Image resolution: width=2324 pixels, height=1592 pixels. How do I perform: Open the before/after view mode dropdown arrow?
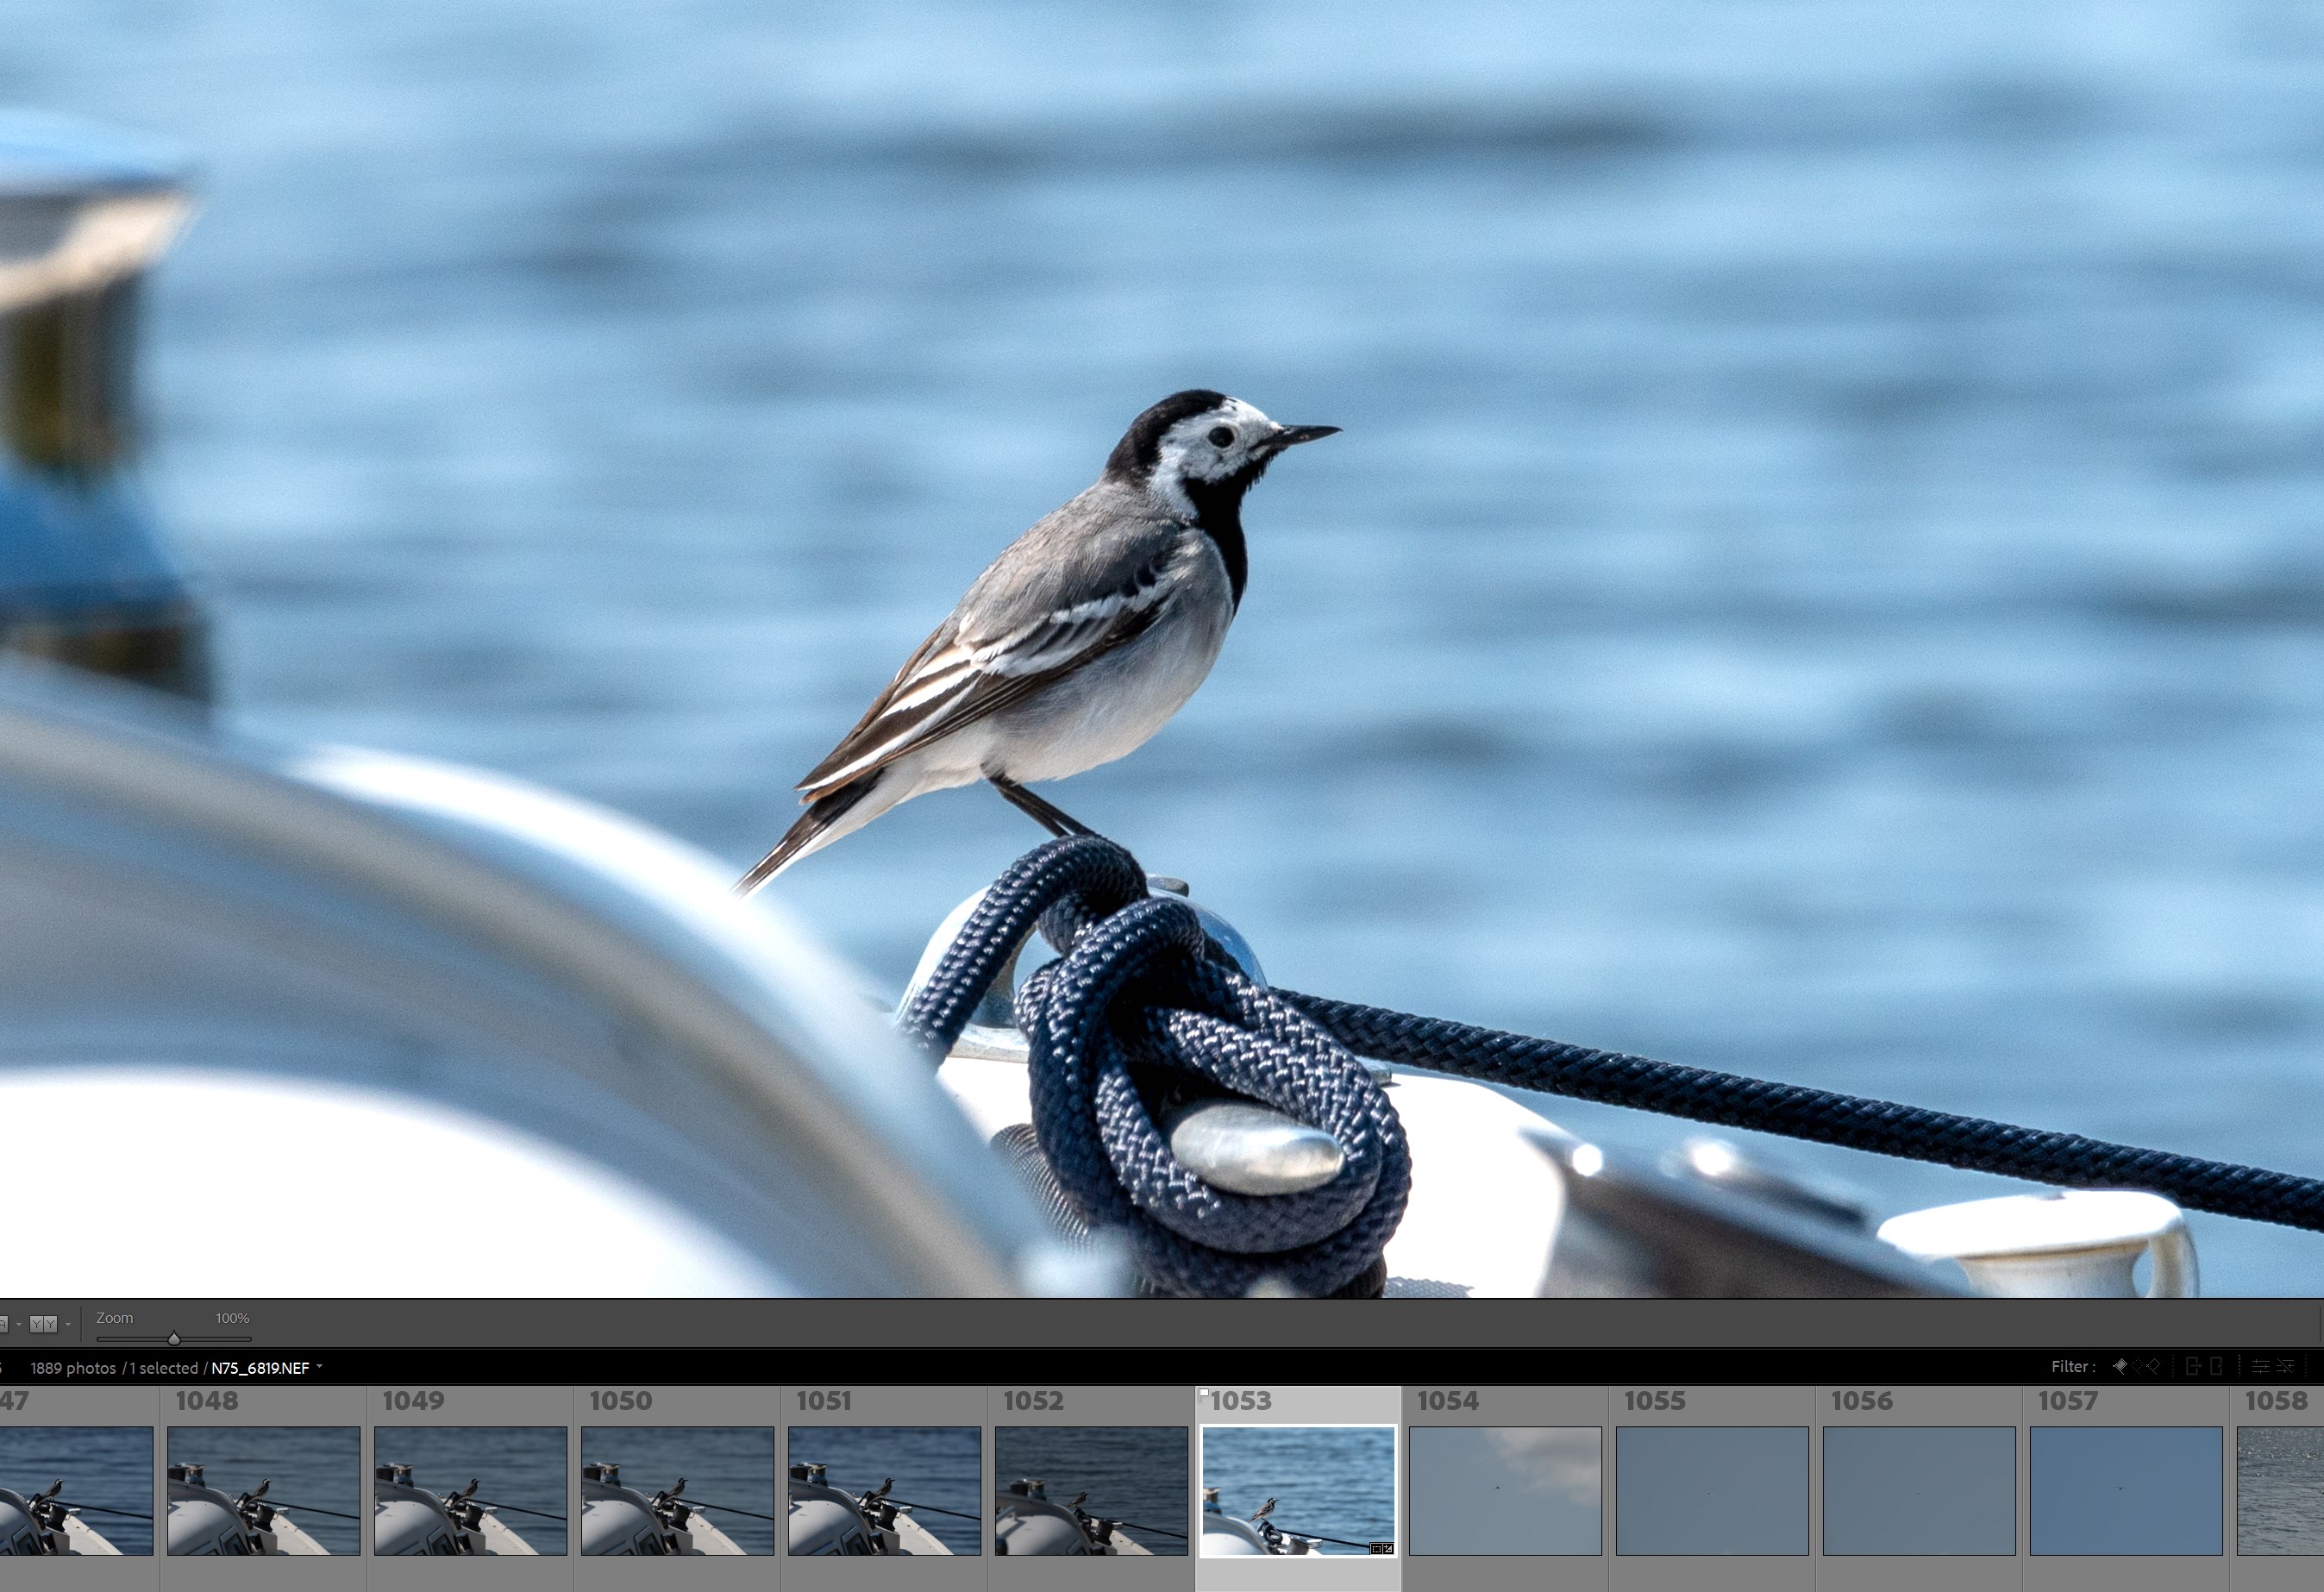pyautogui.click(x=68, y=1325)
